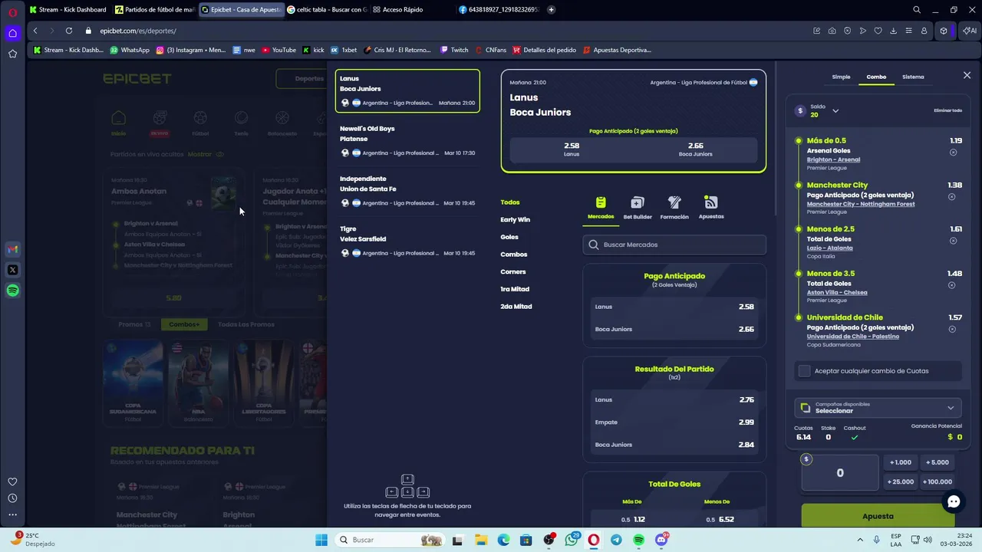Switch to the Sistema bet tab

tap(913, 77)
